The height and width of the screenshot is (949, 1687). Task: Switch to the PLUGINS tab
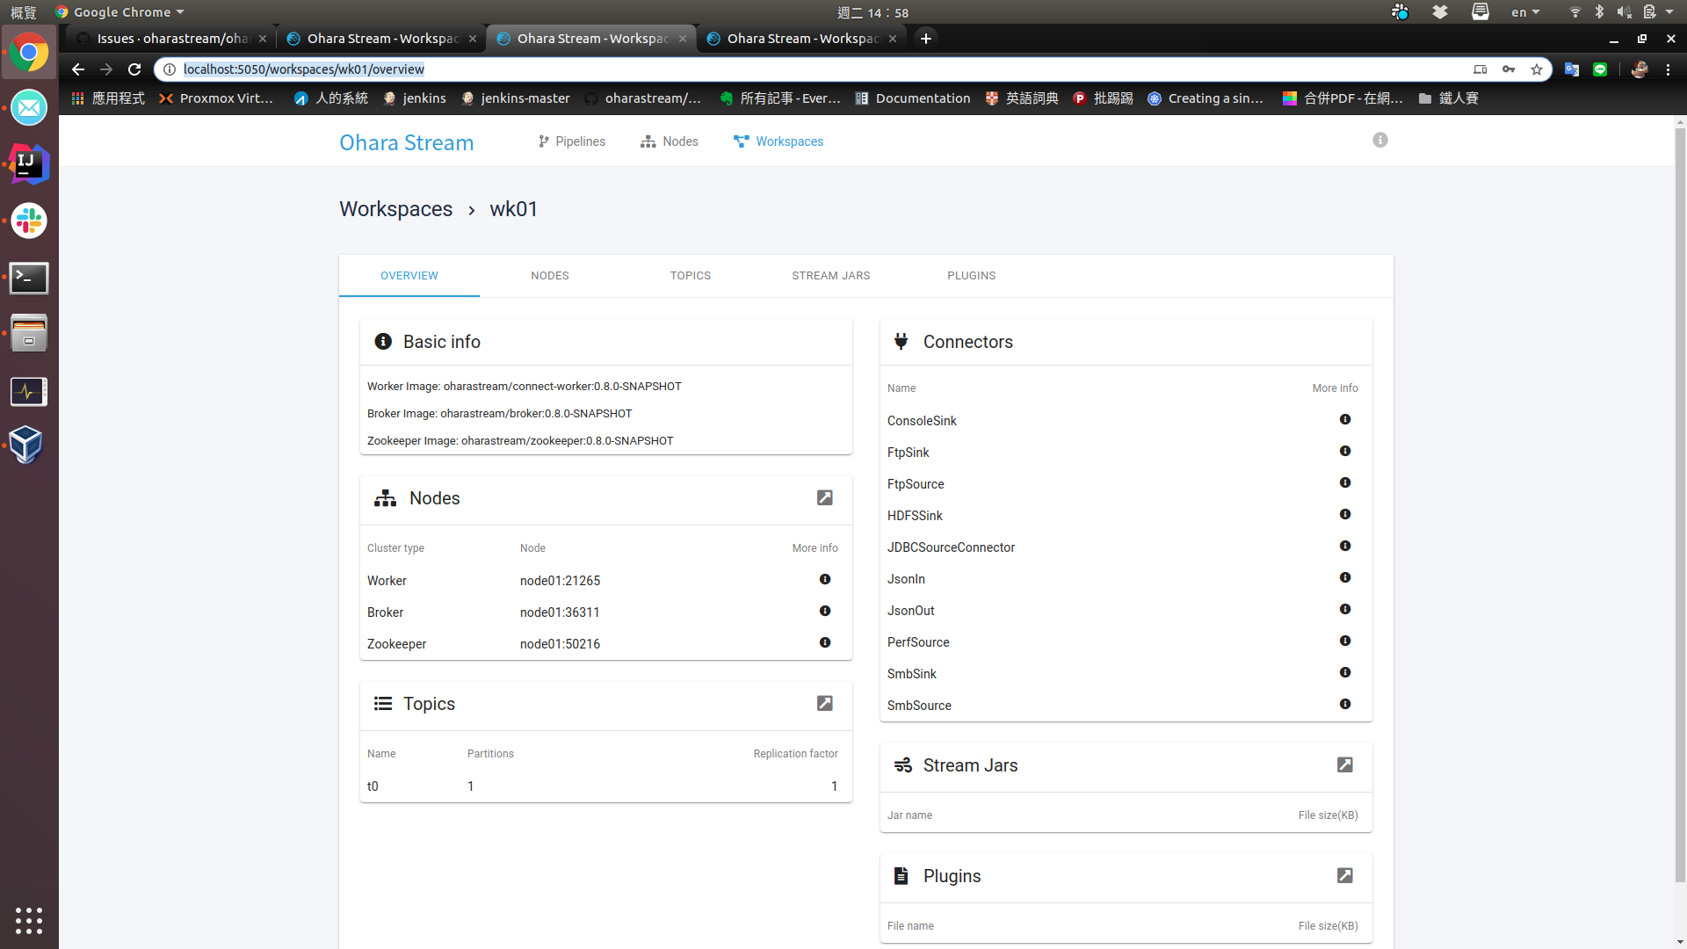972,276
